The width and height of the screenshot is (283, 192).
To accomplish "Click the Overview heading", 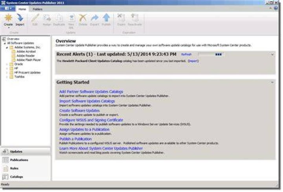I will (x=66, y=41).
